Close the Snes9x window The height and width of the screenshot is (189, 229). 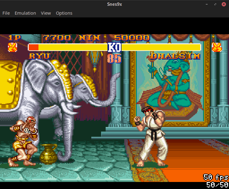[x=224, y=4]
